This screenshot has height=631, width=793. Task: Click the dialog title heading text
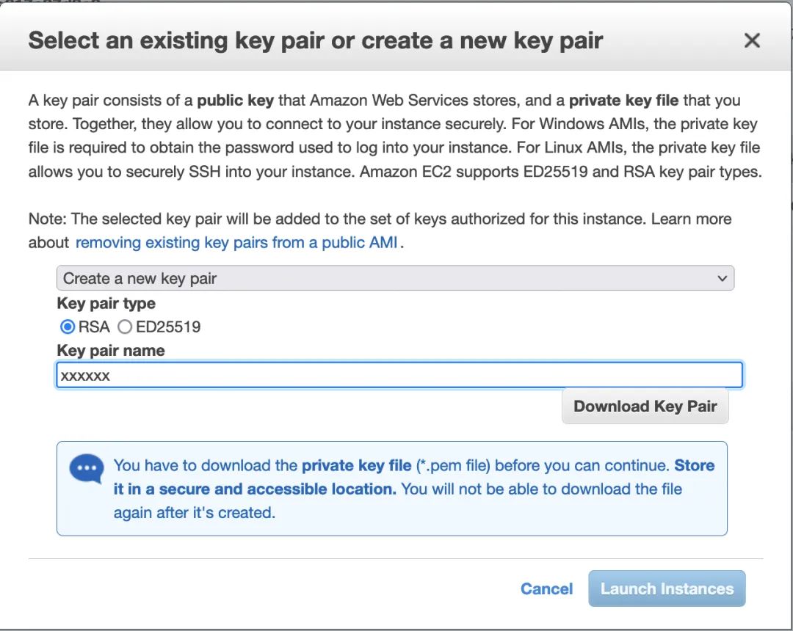316,40
